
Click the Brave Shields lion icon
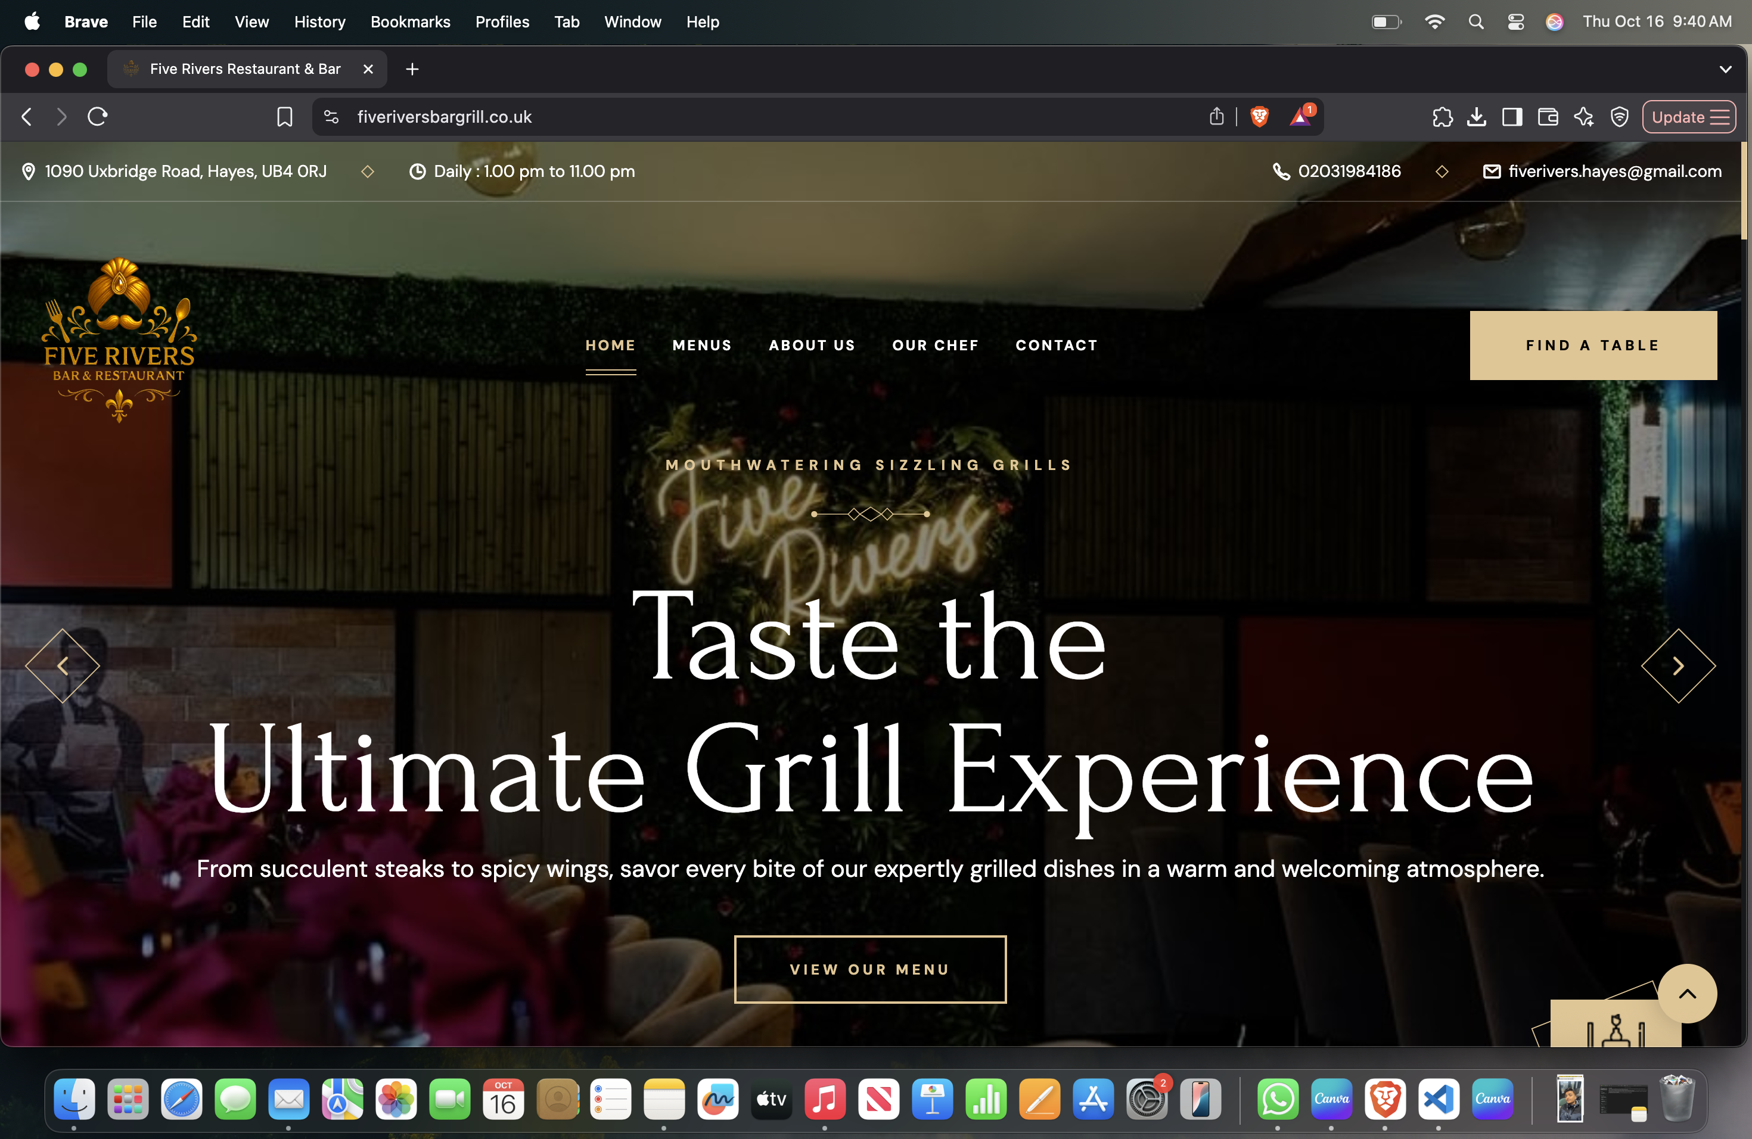click(x=1259, y=116)
